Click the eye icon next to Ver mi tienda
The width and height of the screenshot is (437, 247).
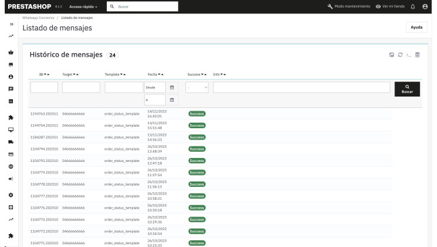pyautogui.click(x=378, y=6)
